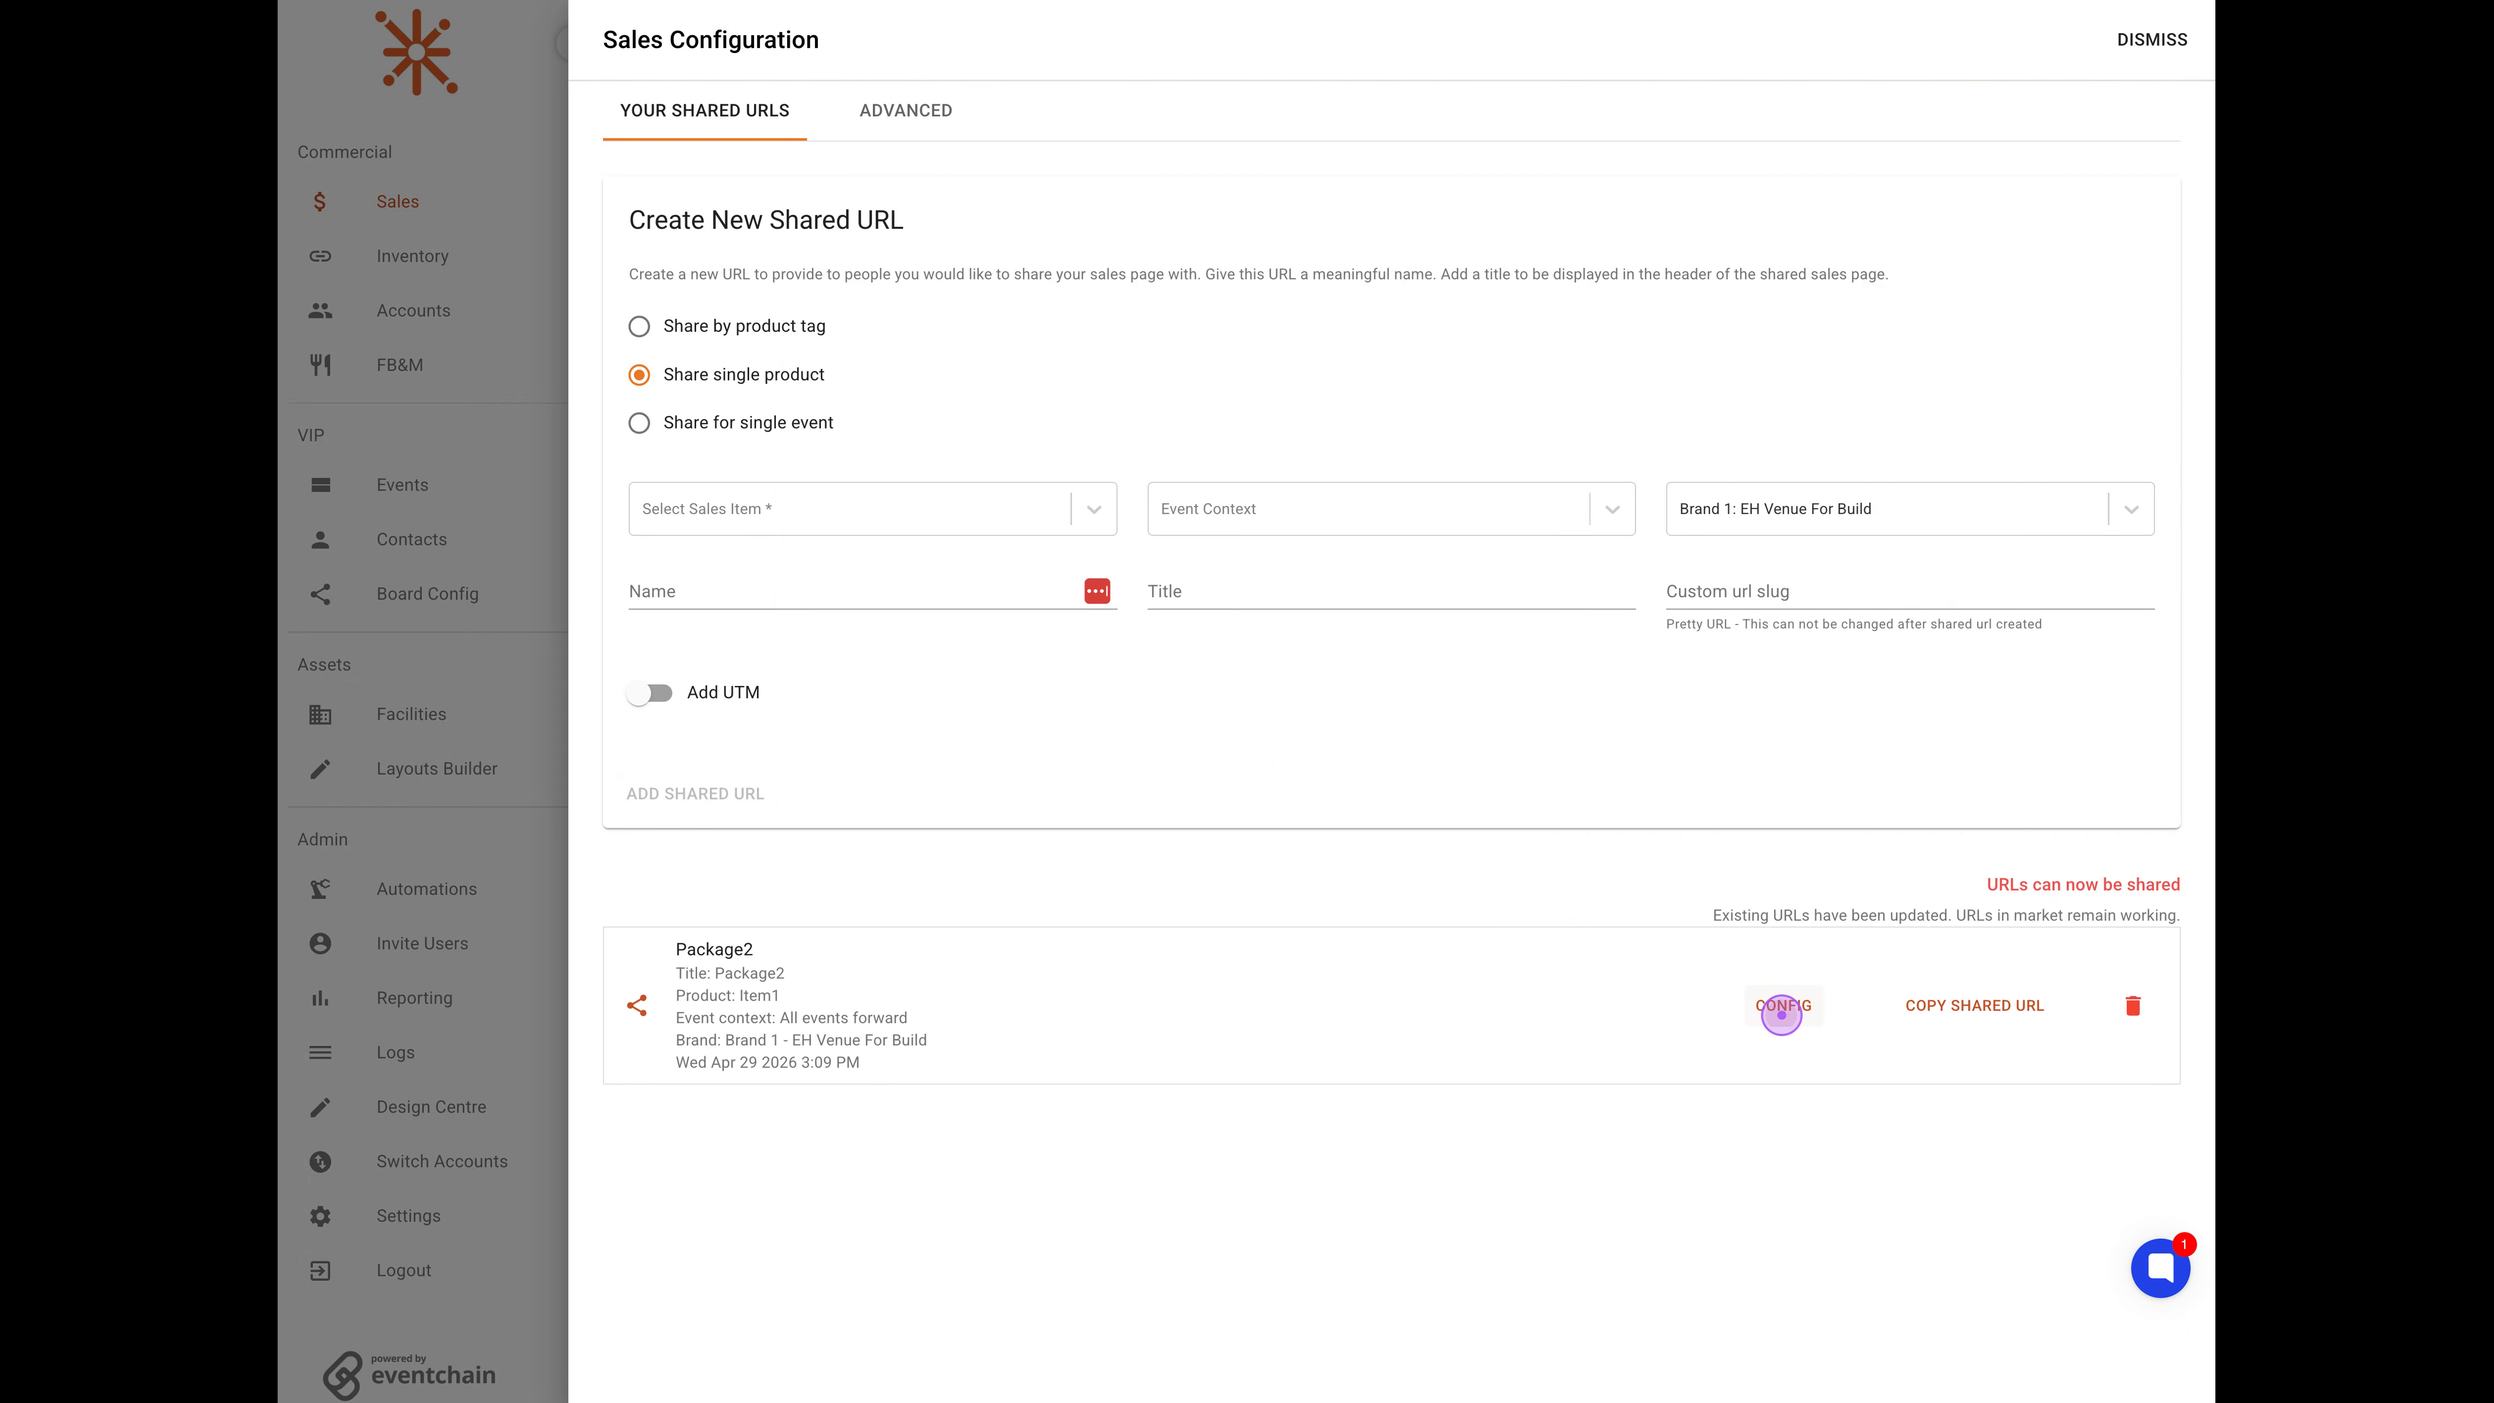Select Share for single event radio

coord(639,423)
